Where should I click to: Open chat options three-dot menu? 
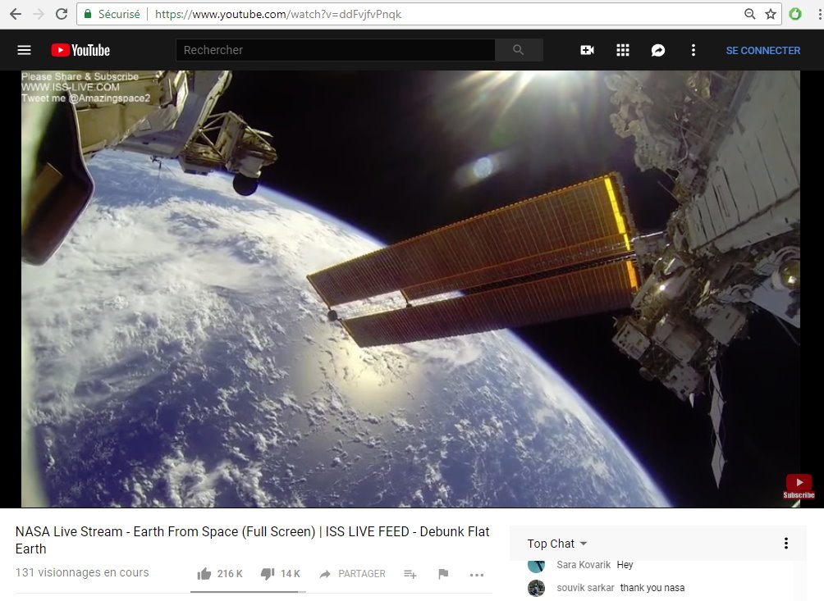[x=785, y=544]
